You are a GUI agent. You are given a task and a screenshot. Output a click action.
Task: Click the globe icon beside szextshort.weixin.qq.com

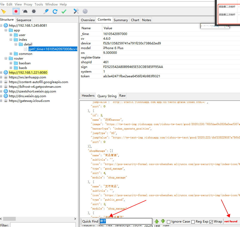6,91
